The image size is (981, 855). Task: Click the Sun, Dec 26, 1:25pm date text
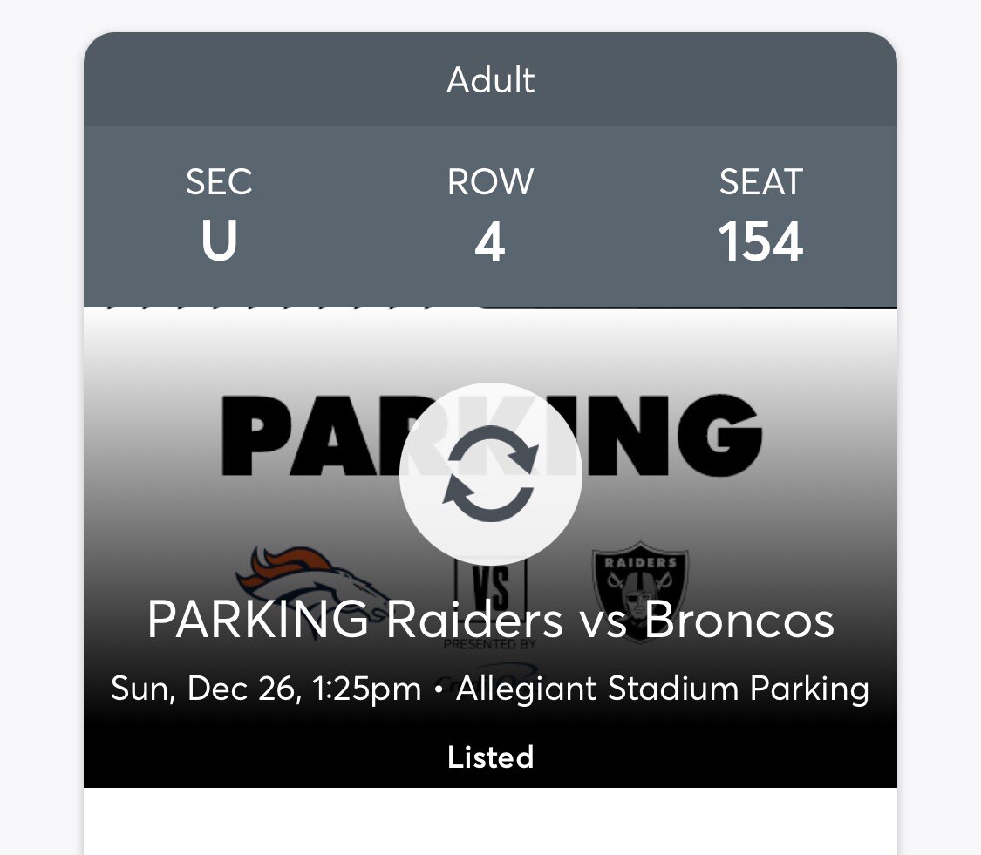pos(266,688)
